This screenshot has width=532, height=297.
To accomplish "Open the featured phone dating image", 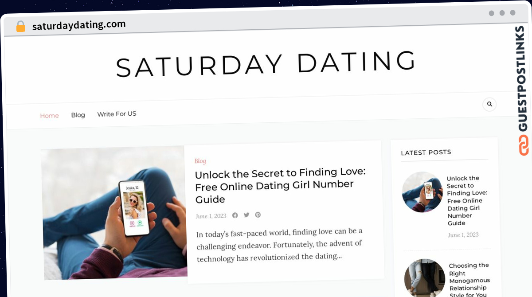I will point(114,213).
